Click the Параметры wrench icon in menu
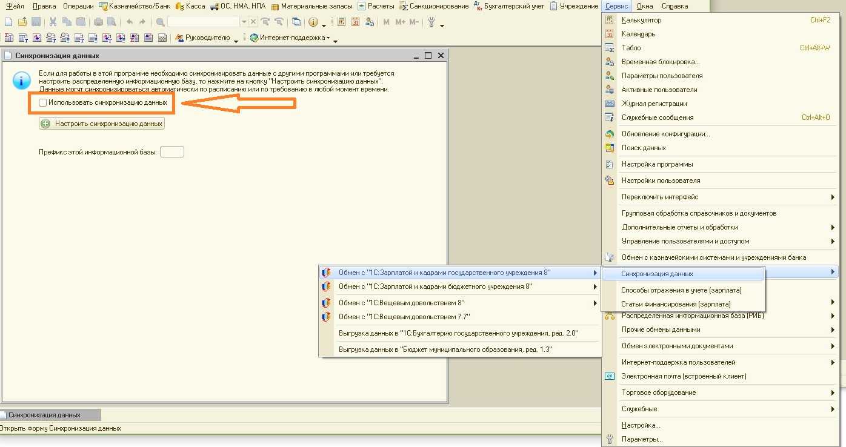This screenshot has height=447, width=846. 610,439
